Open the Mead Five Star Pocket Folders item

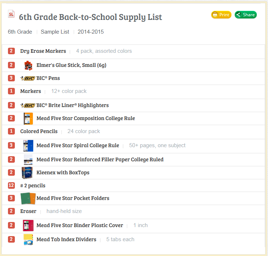pyautogui.click(x=73, y=198)
